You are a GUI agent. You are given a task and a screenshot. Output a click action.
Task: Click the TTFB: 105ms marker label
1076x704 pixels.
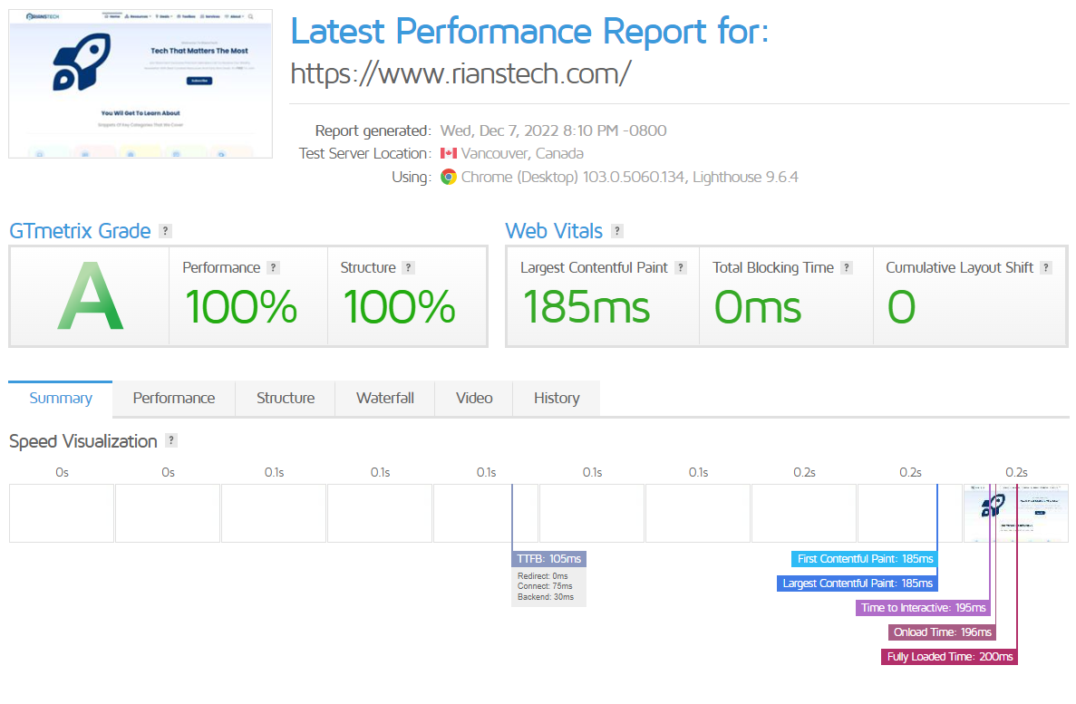pos(549,559)
